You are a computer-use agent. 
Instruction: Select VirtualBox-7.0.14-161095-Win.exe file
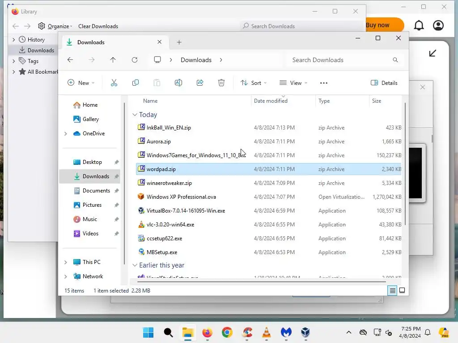tap(268, 211)
